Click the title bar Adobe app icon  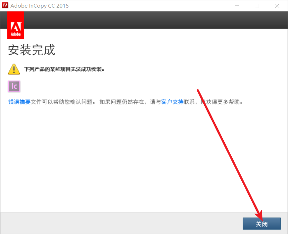click(5, 5)
